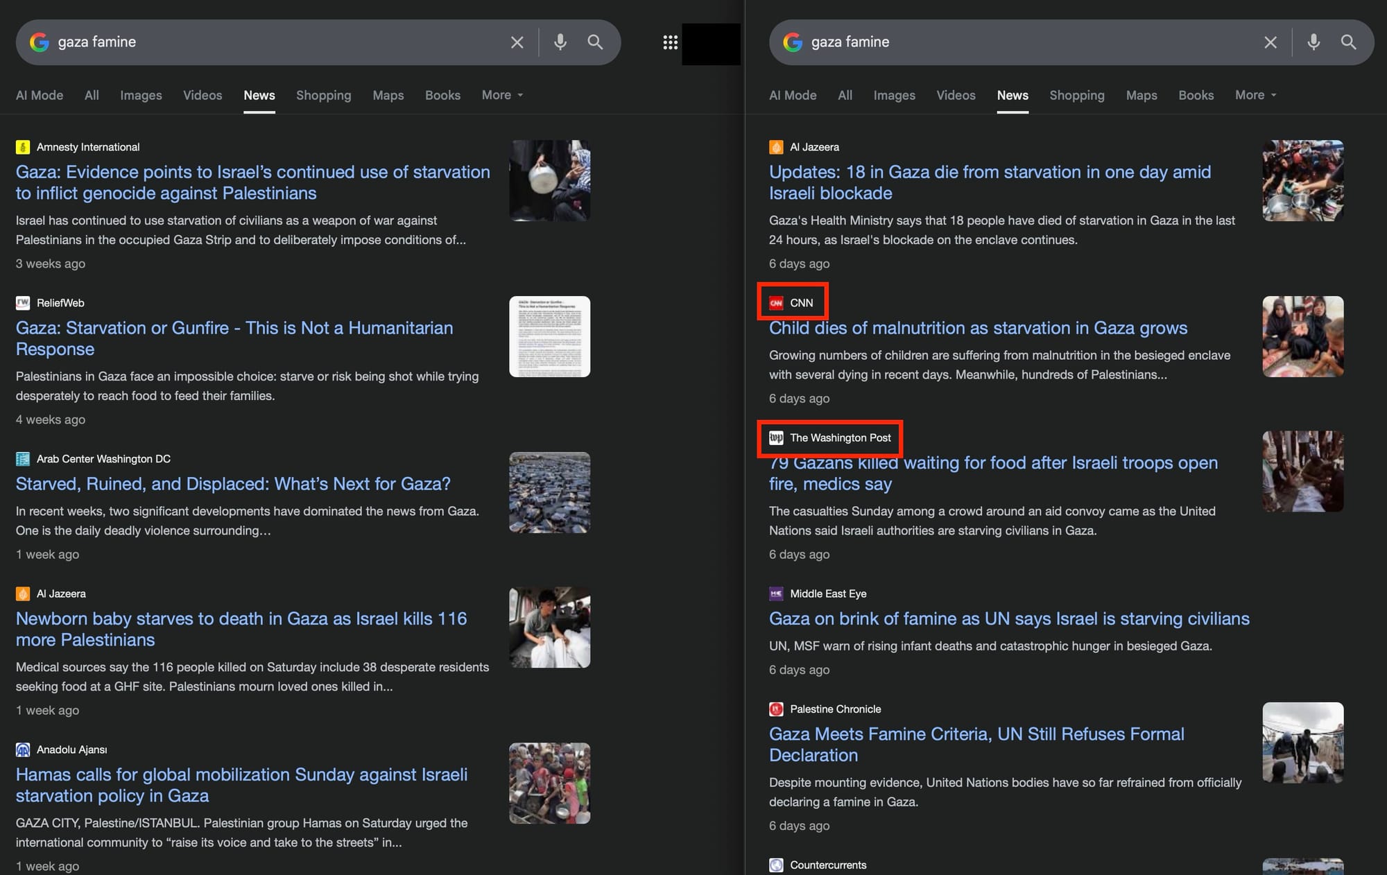Switch to Videos tab in right pane

point(956,95)
